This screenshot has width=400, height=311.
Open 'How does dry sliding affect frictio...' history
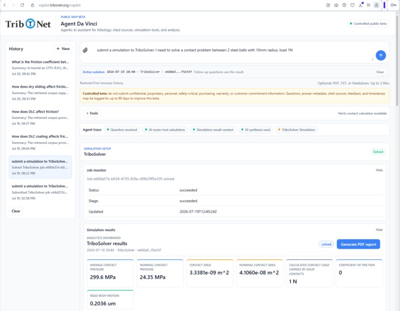point(40,93)
